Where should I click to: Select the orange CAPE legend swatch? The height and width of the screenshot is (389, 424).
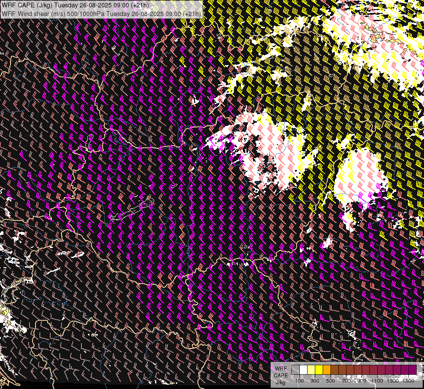pos(327,370)
